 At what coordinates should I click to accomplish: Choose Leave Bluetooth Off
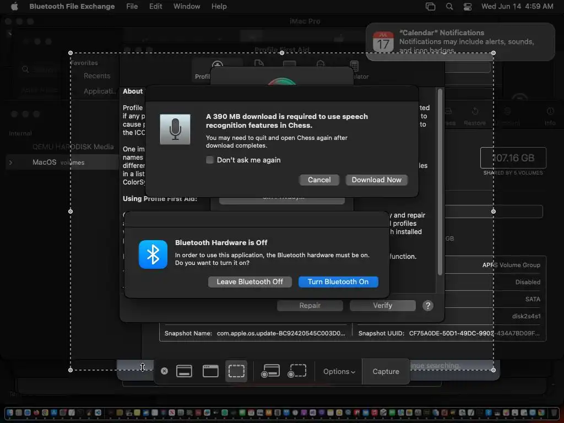[250, 281]
